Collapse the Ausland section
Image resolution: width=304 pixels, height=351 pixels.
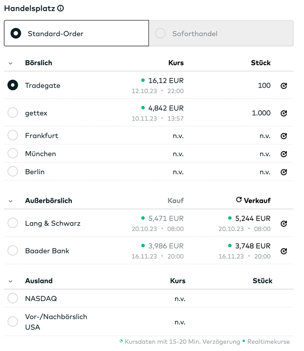(x=11, y=281)
